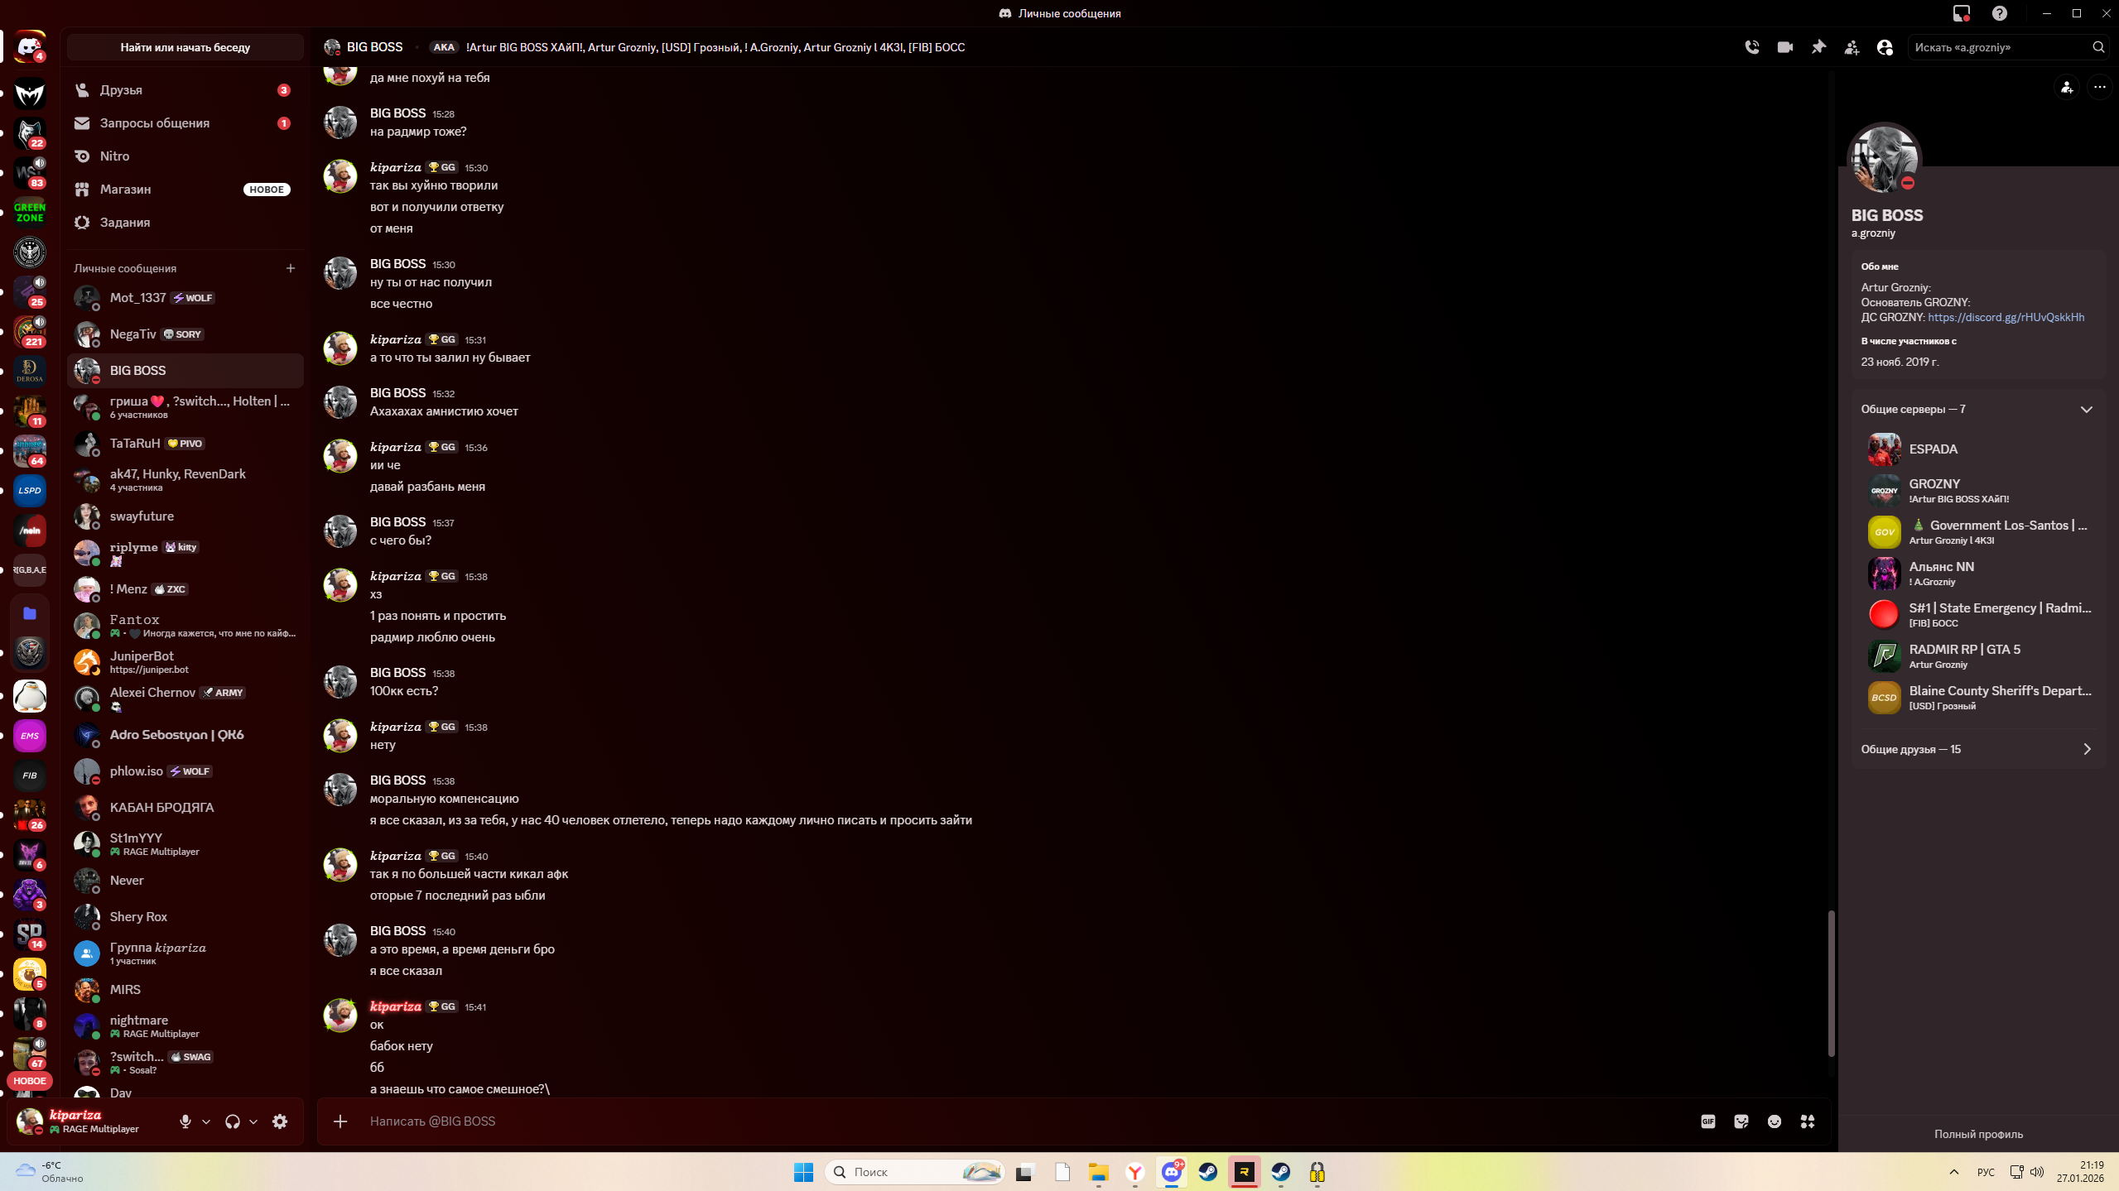This screenshot has height=1191, width=2119.
Task: Open microphone input options dropdown
Action: click(x=206, y=1121)
